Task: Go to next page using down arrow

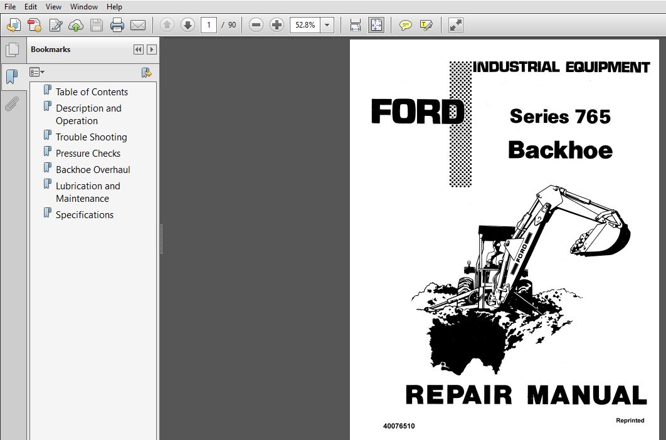Action: coord(188,25)
